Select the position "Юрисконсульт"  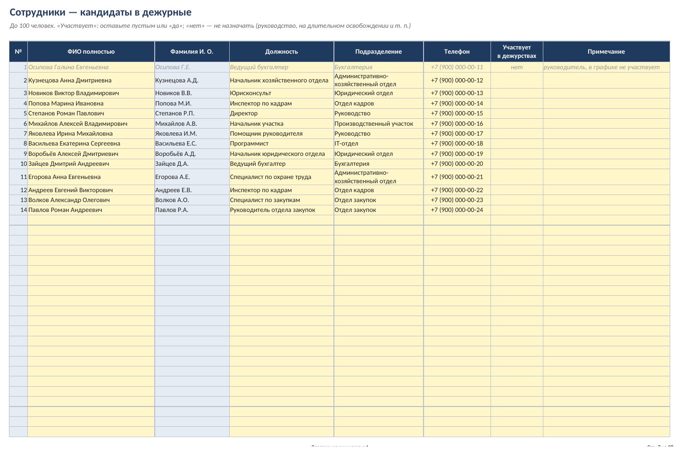tap(282, 93)
